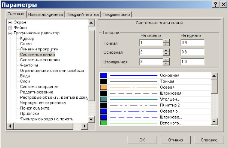Select Фильтры вывода на печать item
The height and width of the screenshot is (148, 228).
[46, 119]
